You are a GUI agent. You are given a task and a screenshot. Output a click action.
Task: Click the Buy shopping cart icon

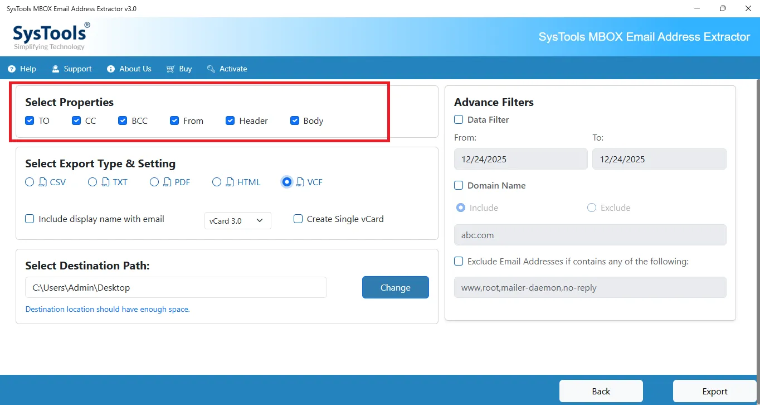pyautogui.click(x=170, y=69)
